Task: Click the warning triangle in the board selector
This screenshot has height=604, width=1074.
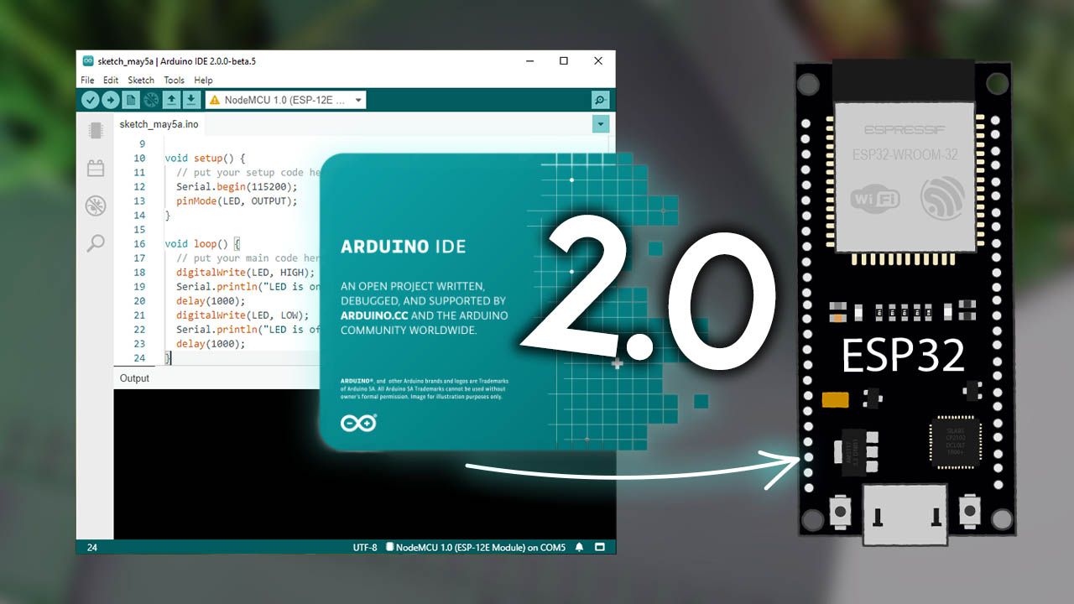Action: point(212,99)
